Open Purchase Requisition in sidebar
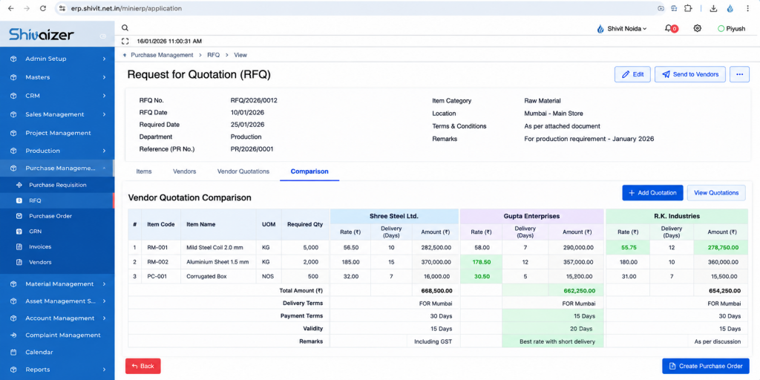760x380 pixels. coord(57,185)
